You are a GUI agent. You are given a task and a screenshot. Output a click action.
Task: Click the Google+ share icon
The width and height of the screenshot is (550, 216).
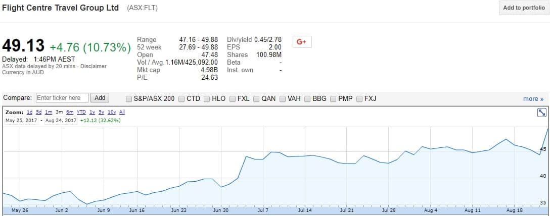pos(302,42)
